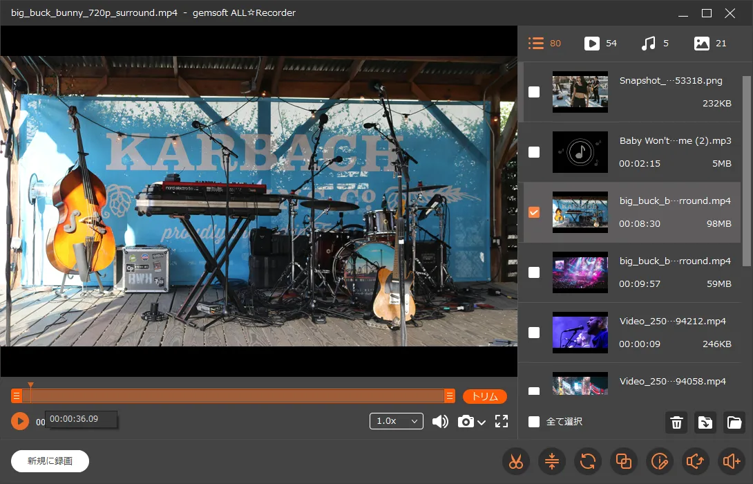The image size is (753, 484).
Task: Switch to the video tab showing 54
Action: pyautogui.click(x=600, y=44)
